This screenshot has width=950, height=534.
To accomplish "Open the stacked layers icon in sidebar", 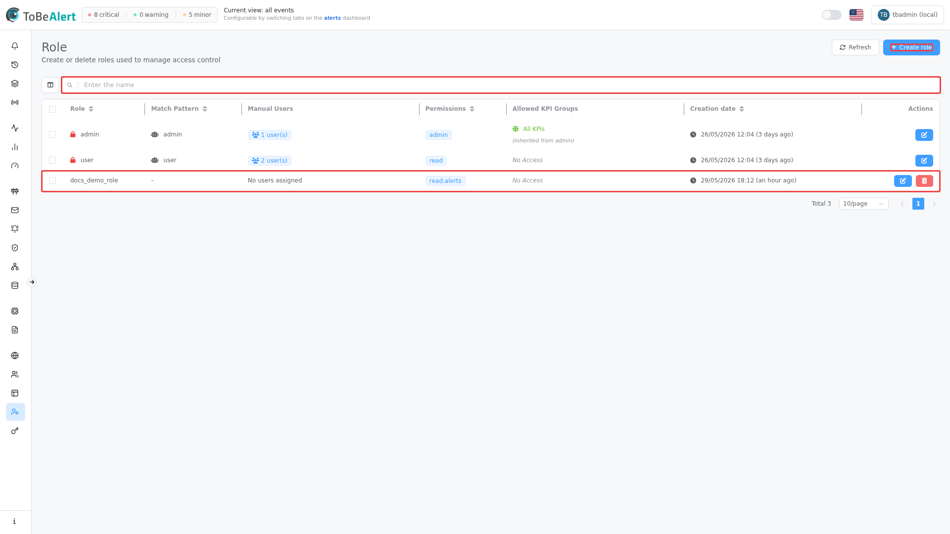I will pos(15,84).
